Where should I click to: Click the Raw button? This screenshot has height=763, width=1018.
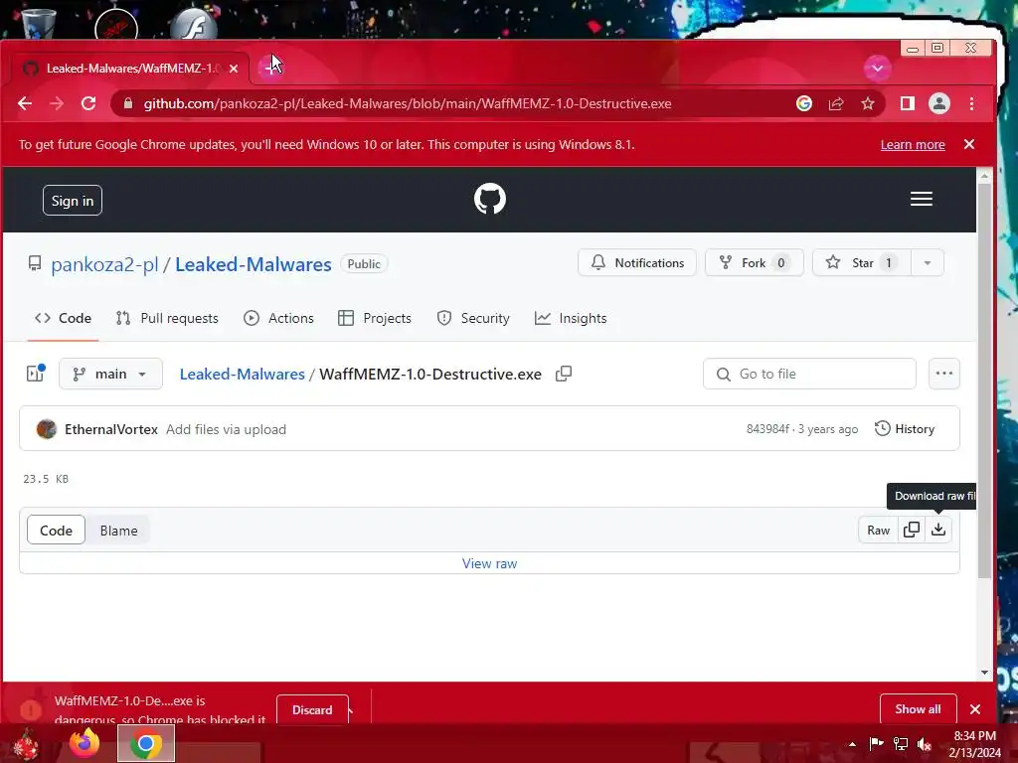[878, 531]
